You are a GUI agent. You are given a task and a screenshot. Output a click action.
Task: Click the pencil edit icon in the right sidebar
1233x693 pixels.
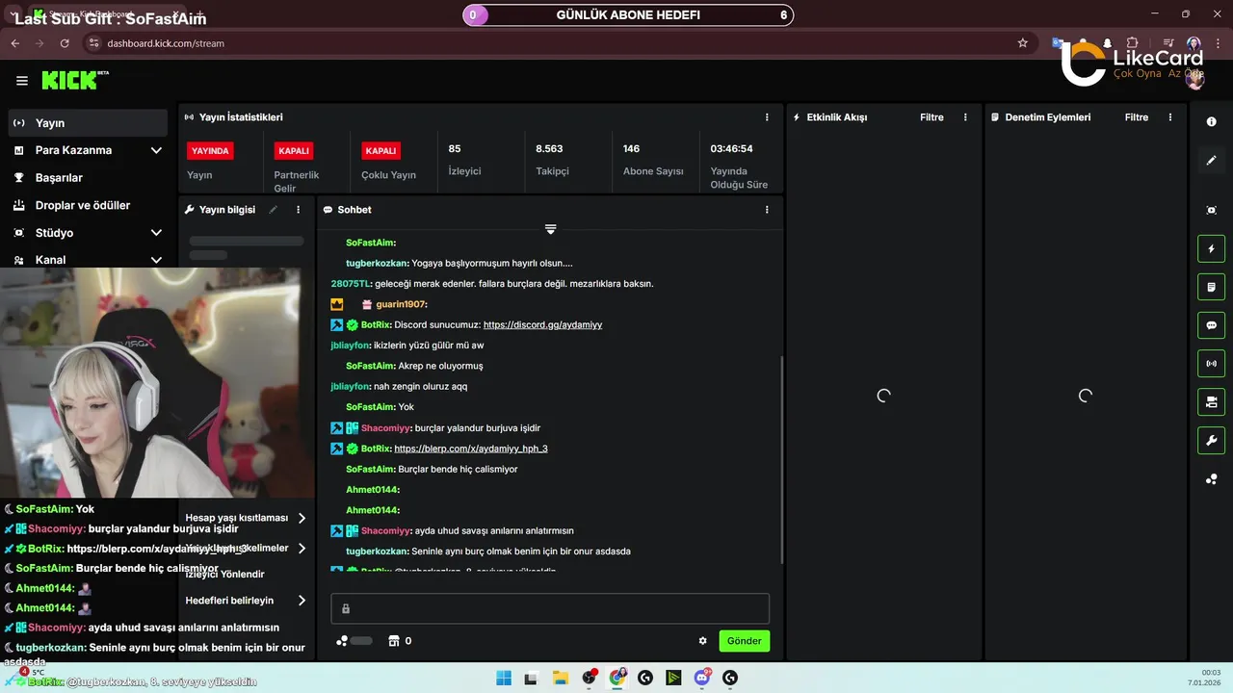[1211, 161]
